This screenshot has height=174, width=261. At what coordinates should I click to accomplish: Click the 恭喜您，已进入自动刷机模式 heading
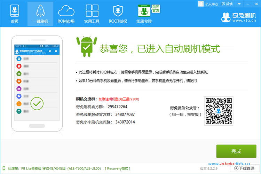coord(160,49)
